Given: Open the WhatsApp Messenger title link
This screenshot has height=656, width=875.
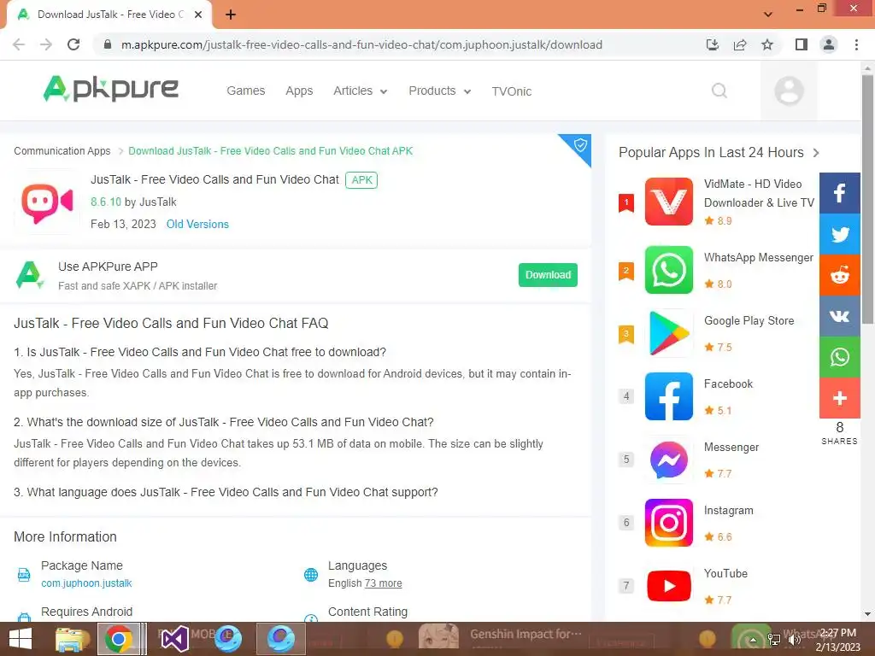Looking at the screenshot, I should [759, 258].
